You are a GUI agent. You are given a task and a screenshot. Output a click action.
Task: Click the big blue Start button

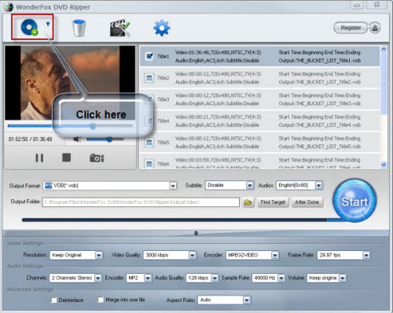pyautogui.click(x=354, y=201)
